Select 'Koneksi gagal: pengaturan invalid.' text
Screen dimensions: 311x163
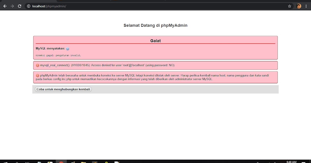[58, 55]
